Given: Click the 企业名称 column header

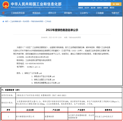Looking at the screenshot, I should (x=30, y=110).
